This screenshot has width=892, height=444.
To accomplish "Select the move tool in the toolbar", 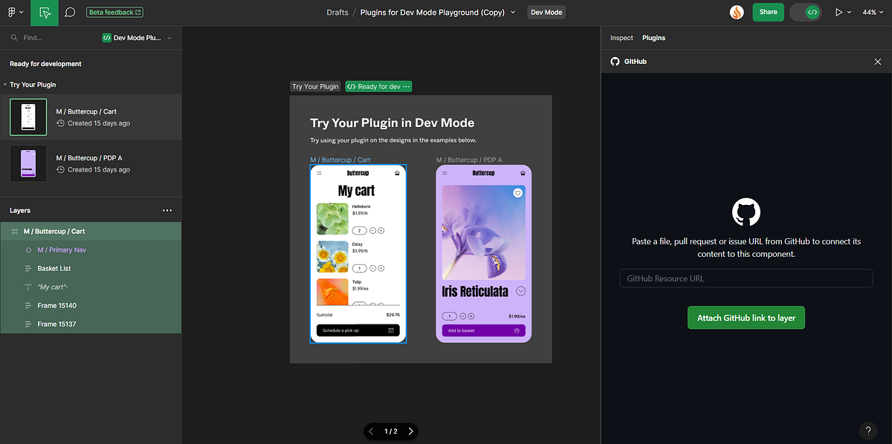I will click(44, 12).
